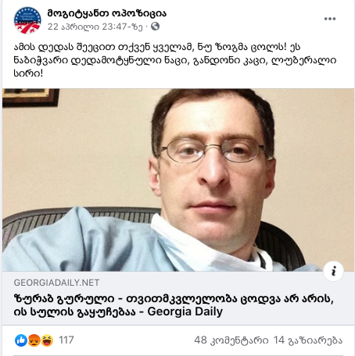The width and height of the screenshot is (355, 356).
Task: Click the man's eyeglasses in the photo
Action: coord(213,150)
